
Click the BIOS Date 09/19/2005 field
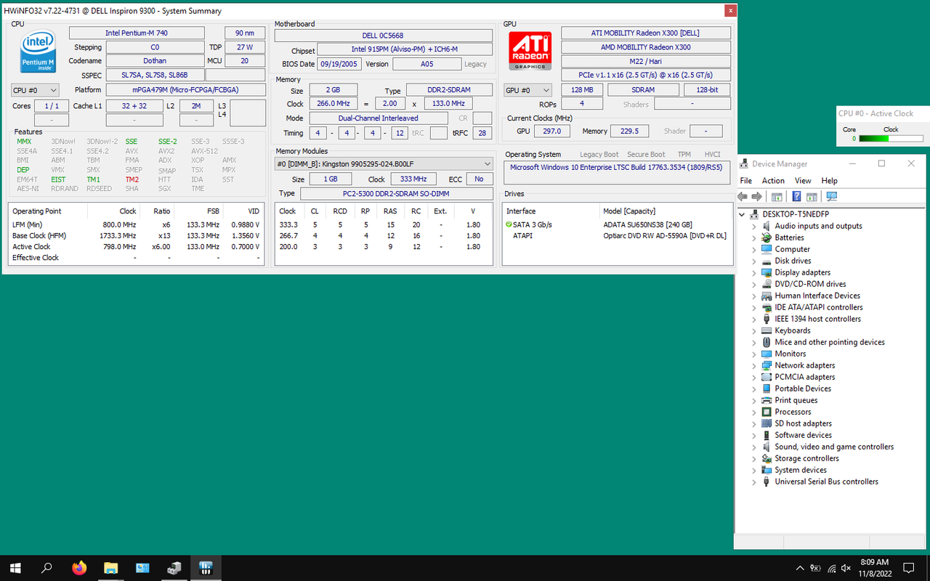coord(339,64)
